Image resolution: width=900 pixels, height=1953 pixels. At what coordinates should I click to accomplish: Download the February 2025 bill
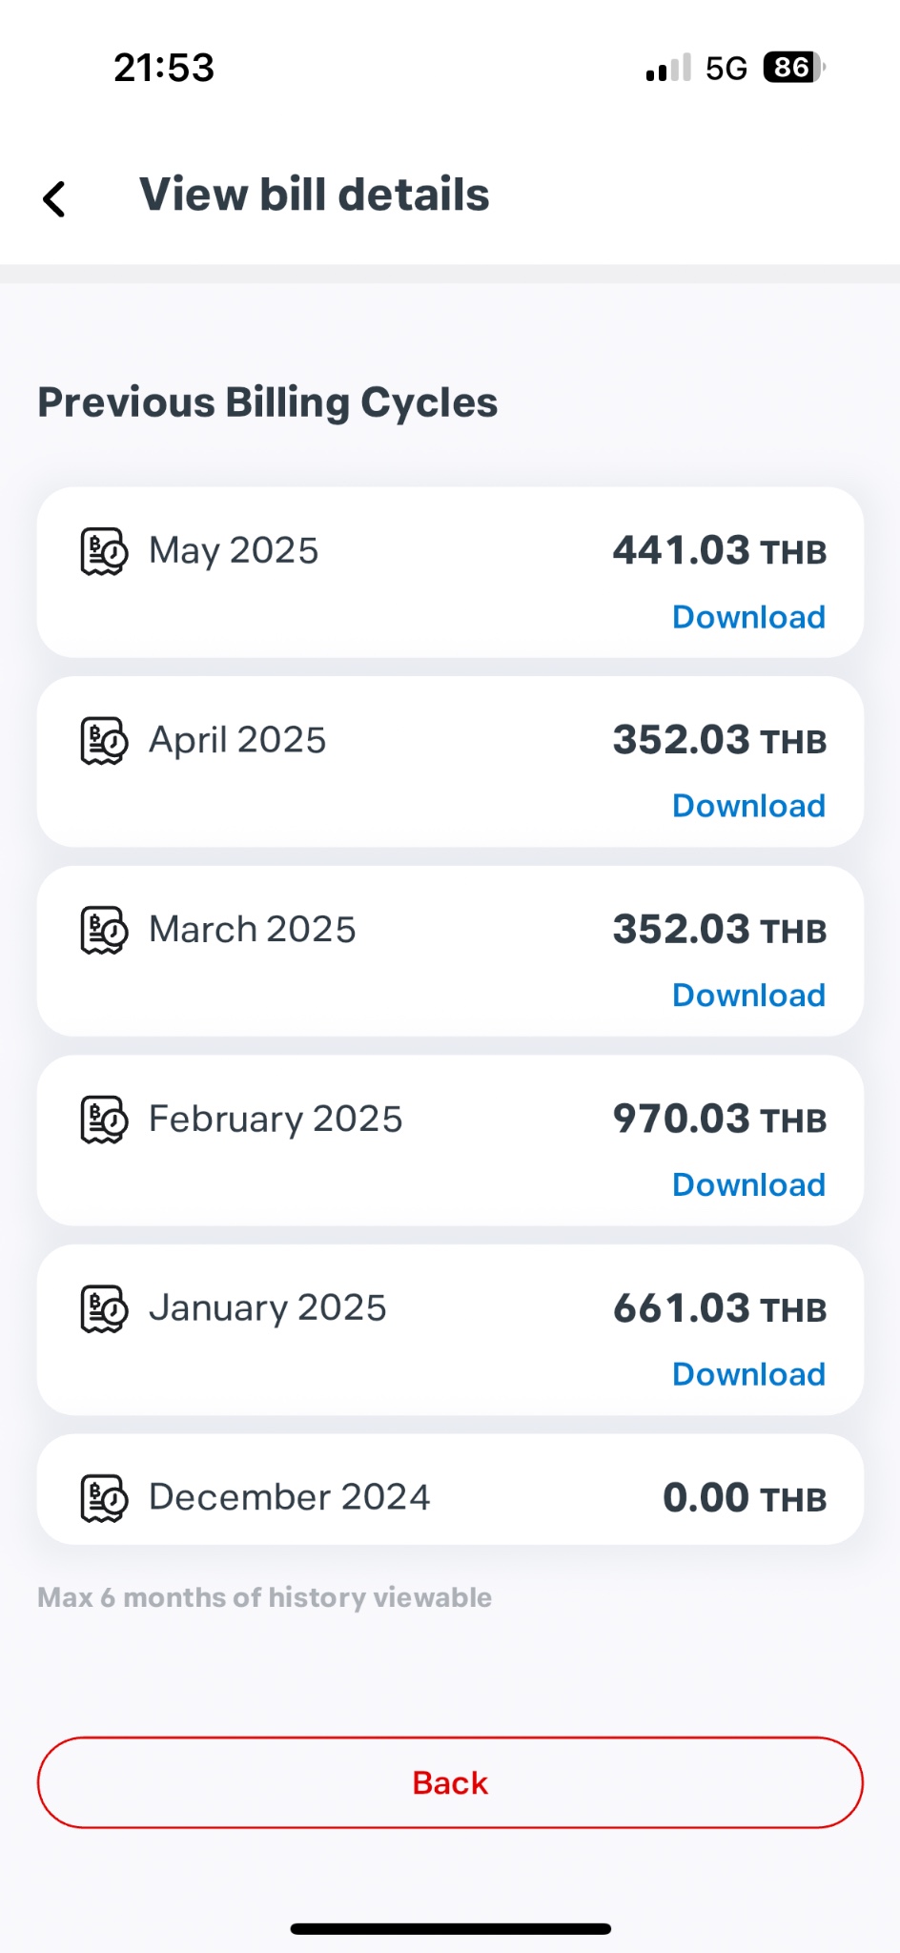click(748, 1184)
